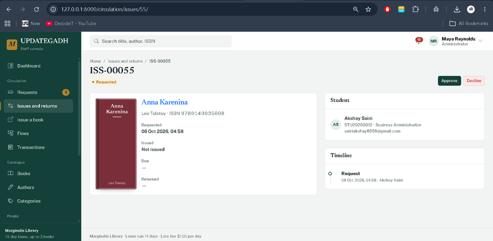The height and width of the screenshot is (241, 493).
Task: Click the ISS-00055 breadcrumb text
Action: (160, 61)
